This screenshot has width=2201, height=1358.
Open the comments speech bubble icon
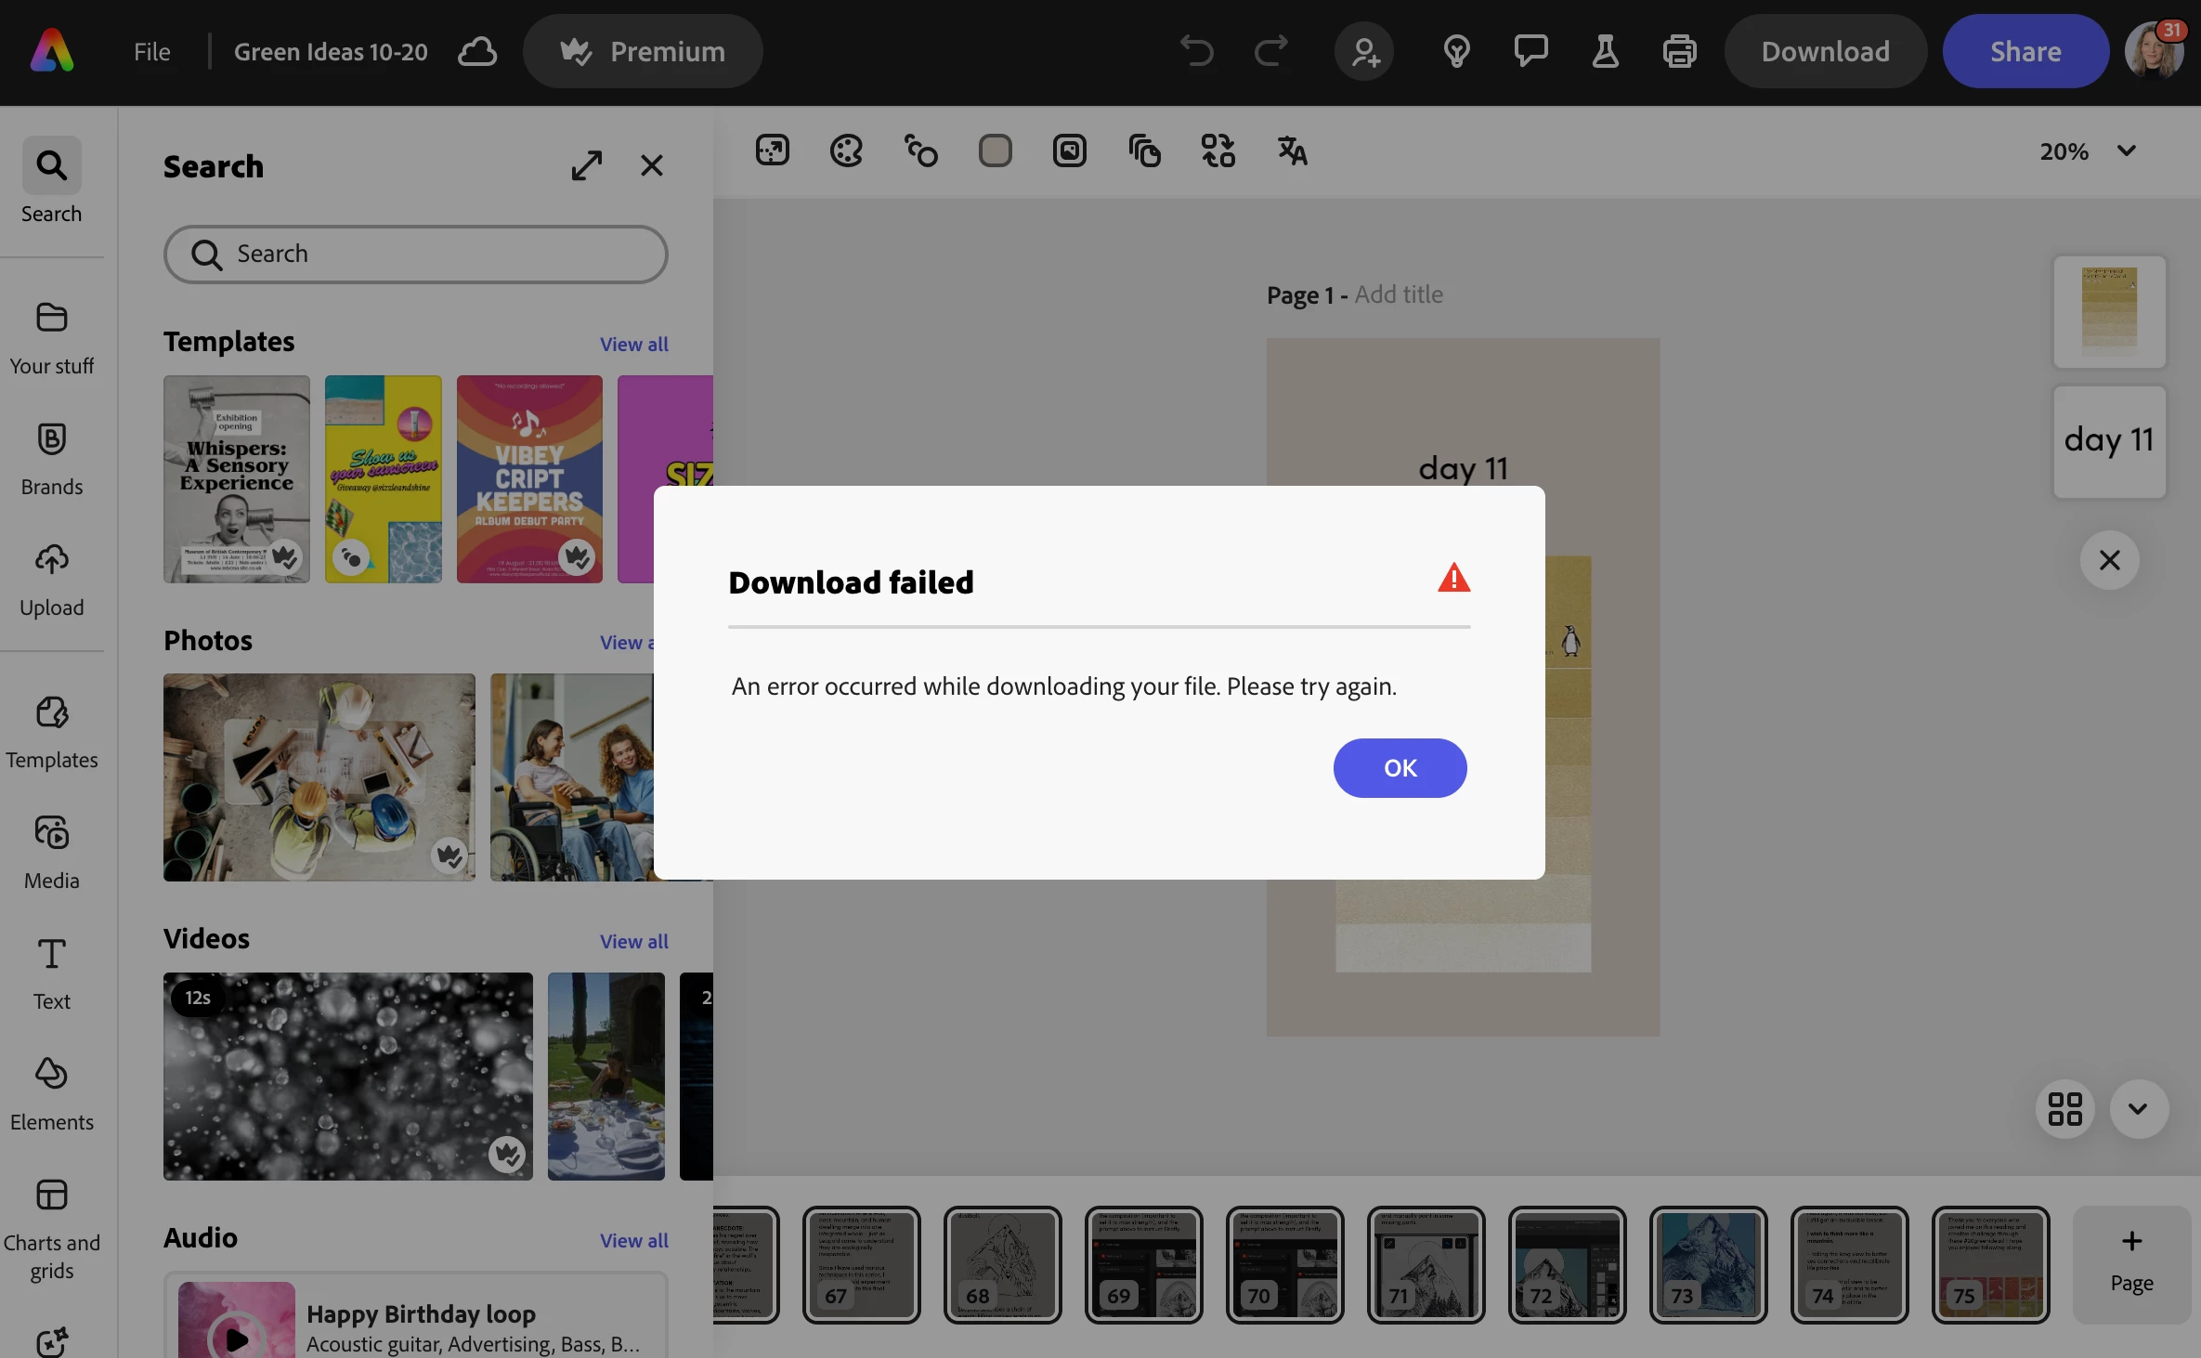click(1530, 52)
